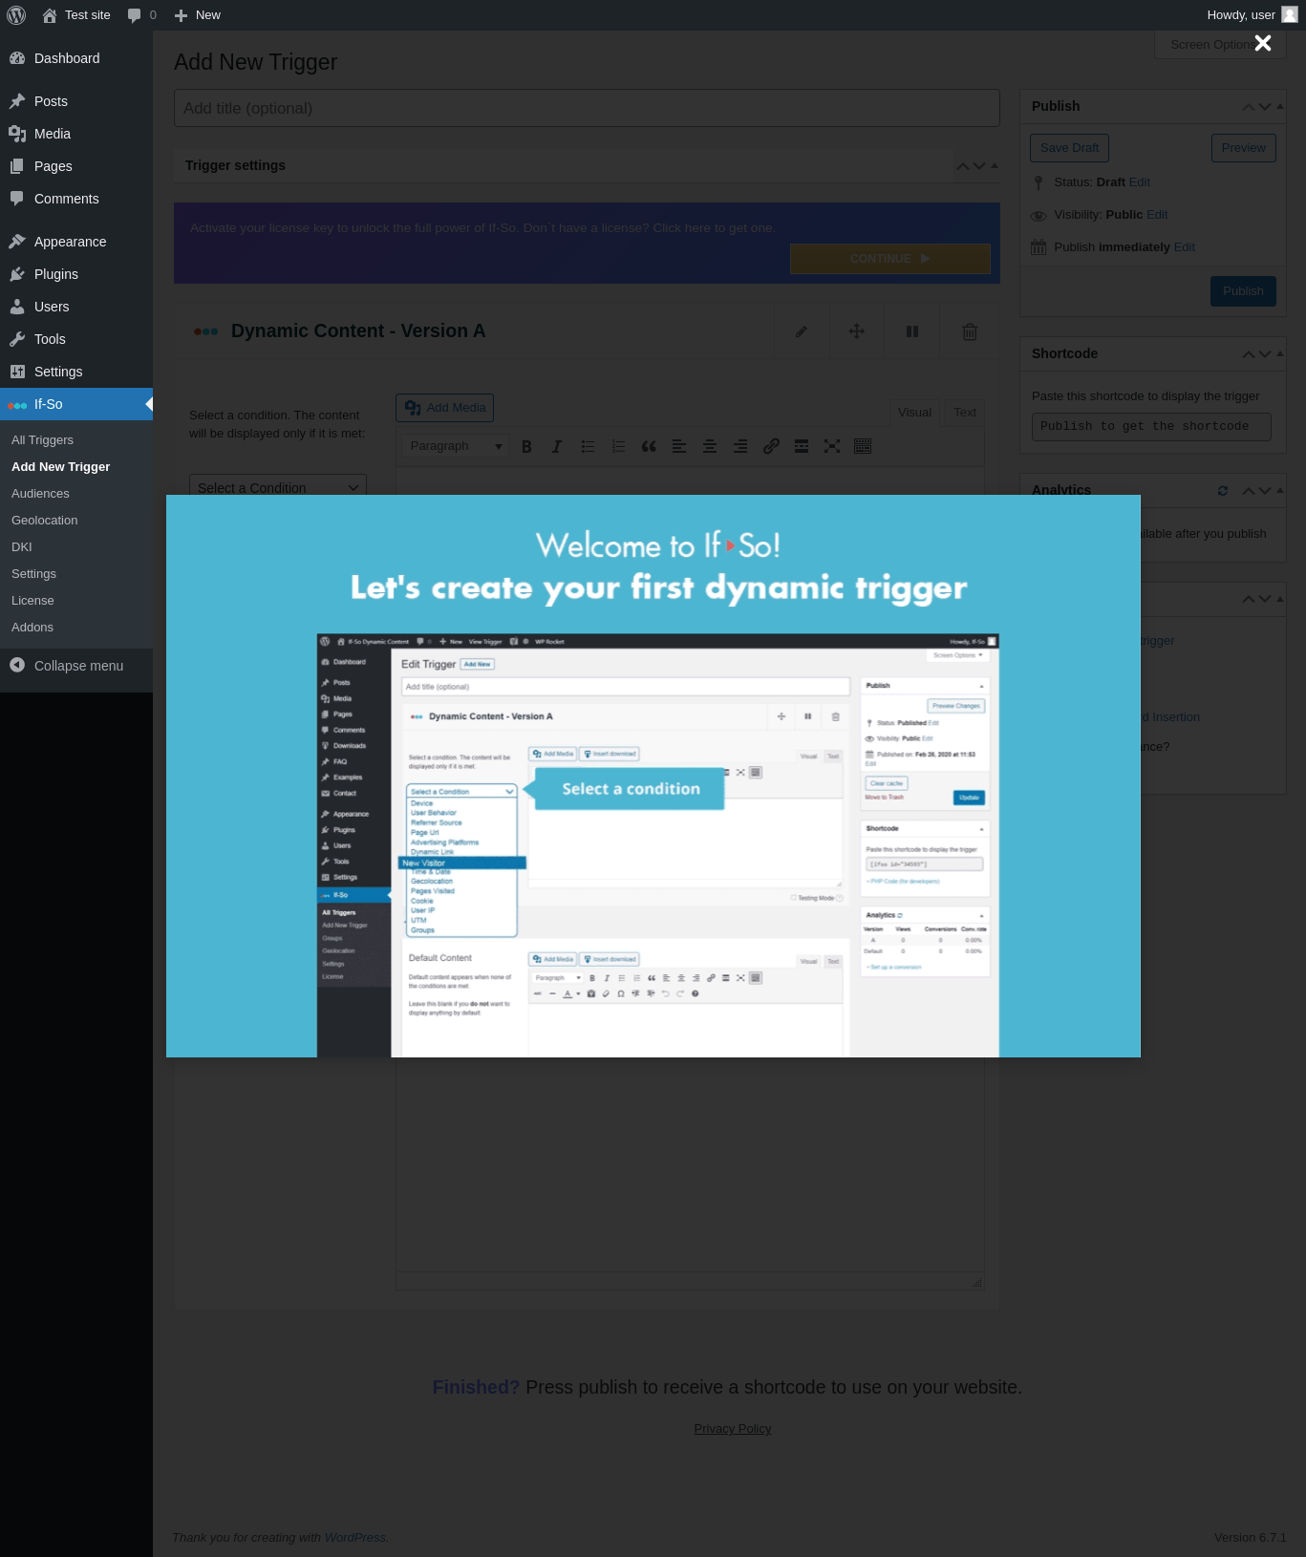This screenshot has width=1306, height=1557.
Task: Open Test site home link
Action: coord(76,15)
